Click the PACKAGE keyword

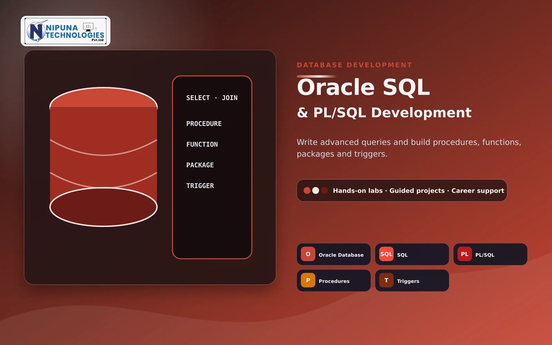200,165
